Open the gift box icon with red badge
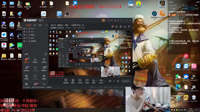 pyautogui.click(x=112, y=27)
